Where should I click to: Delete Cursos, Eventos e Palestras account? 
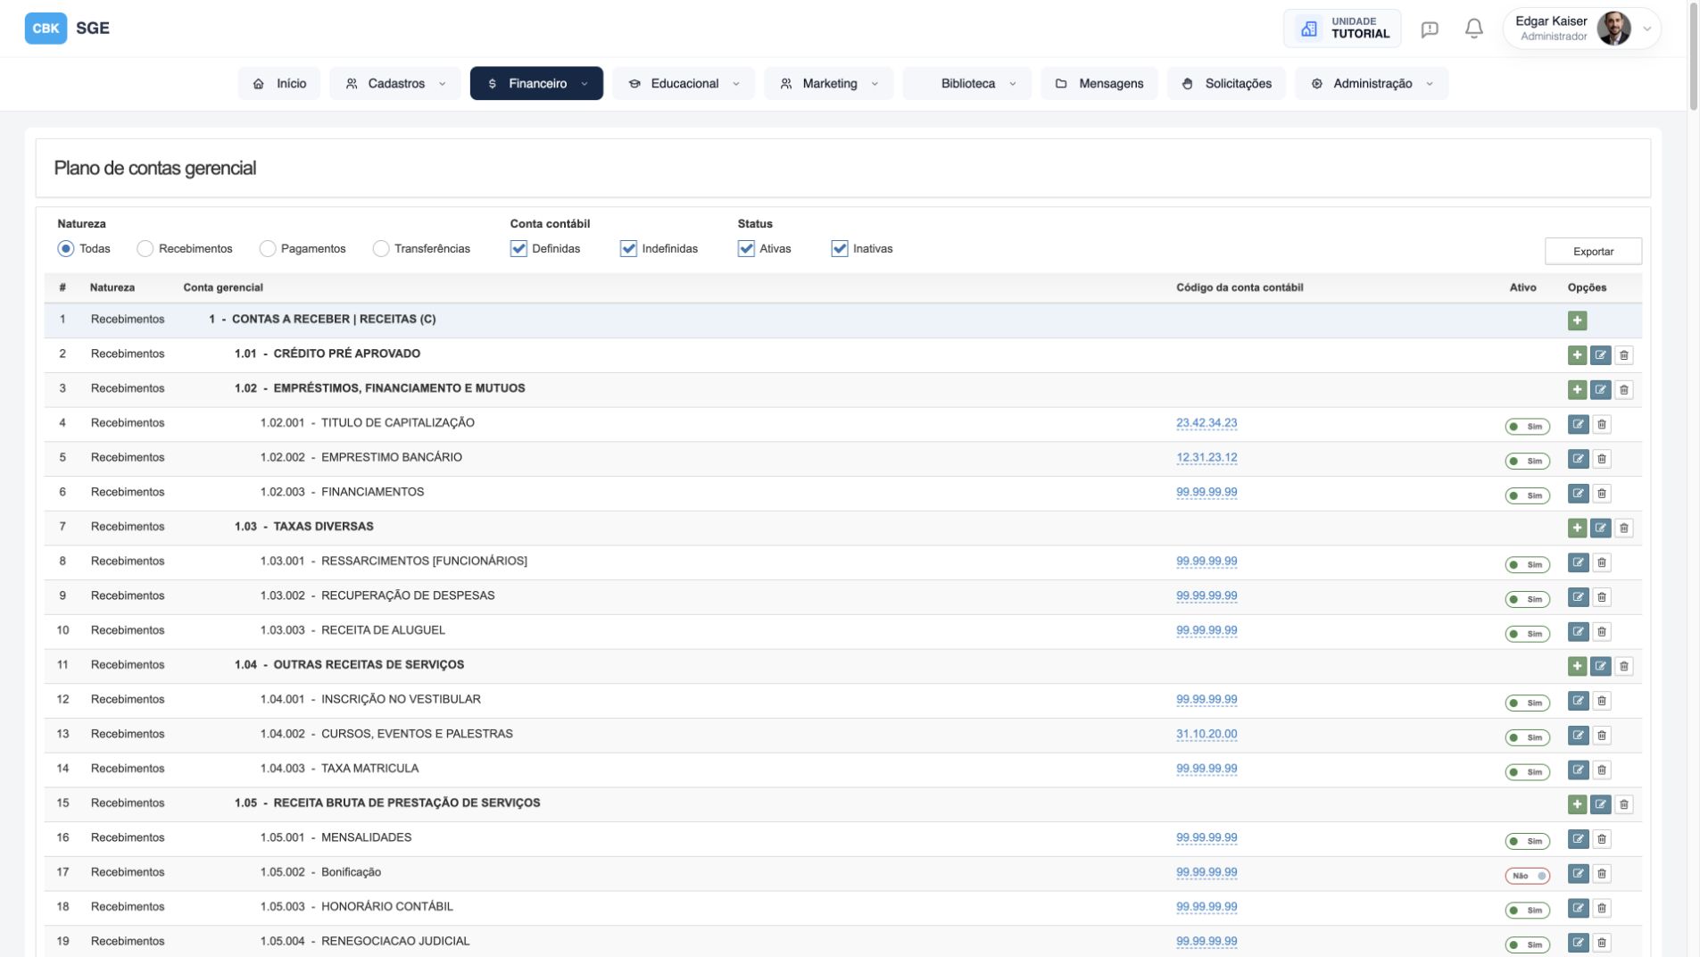click(x=1601, y=736)
